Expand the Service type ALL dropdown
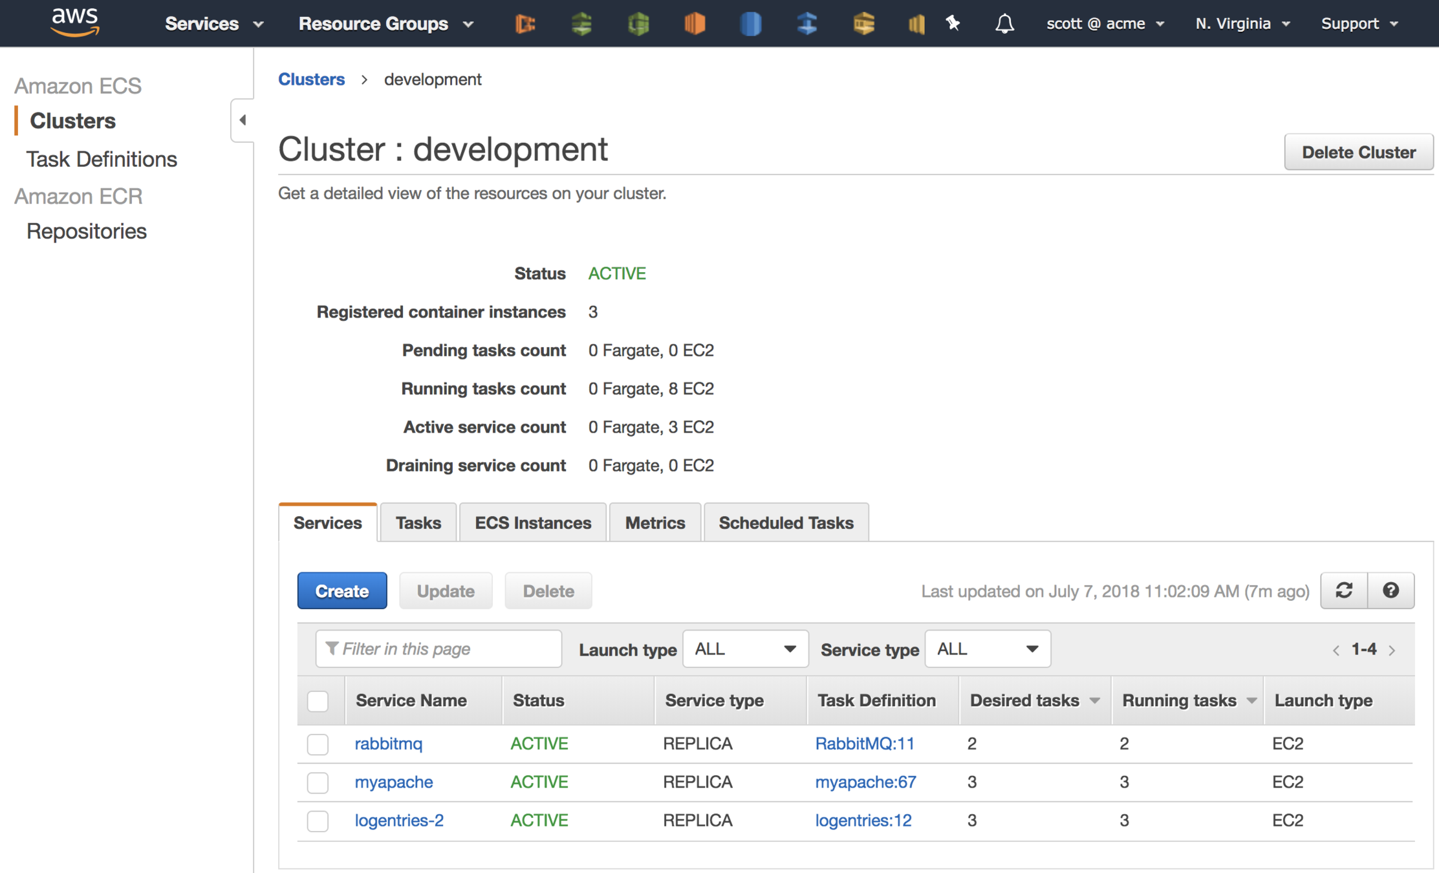 [x=987, y=649]
